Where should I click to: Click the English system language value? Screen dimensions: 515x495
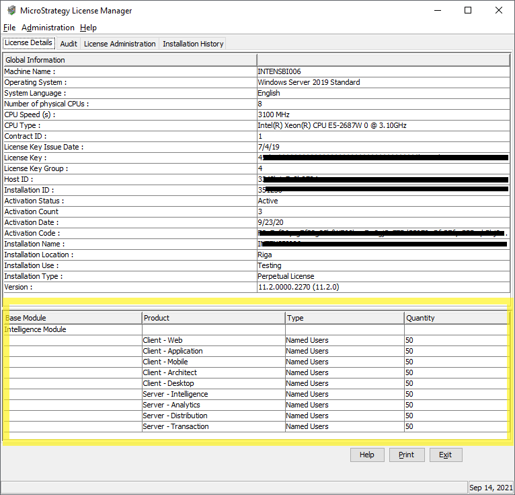(269, 93)
